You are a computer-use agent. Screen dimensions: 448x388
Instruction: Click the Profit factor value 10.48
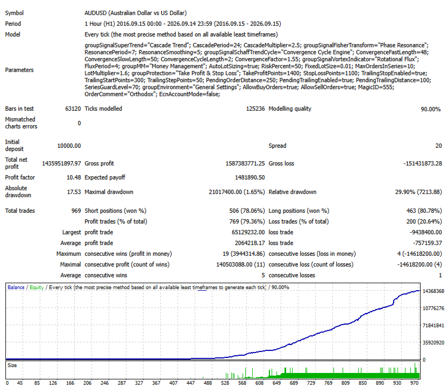point(74,177)
